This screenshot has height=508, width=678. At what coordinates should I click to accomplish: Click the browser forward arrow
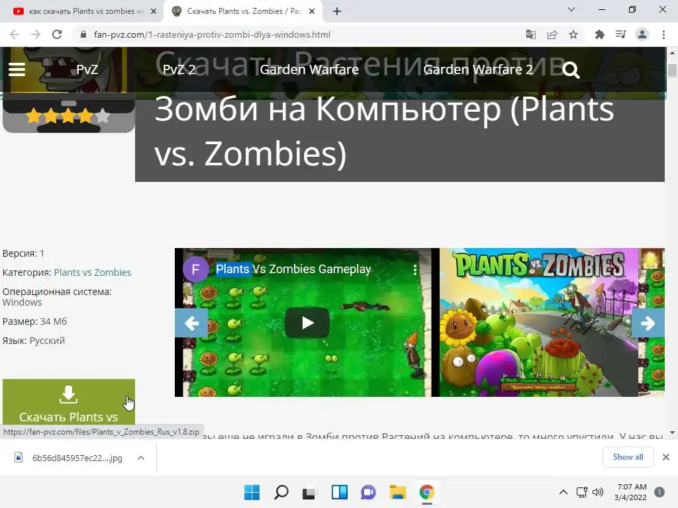pyautogui.click(x=36, y=34)
